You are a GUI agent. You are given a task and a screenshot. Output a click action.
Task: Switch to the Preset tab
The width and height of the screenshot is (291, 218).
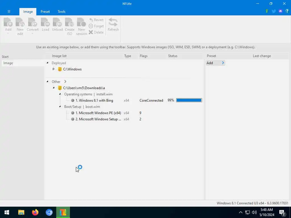tap(45, 12)
